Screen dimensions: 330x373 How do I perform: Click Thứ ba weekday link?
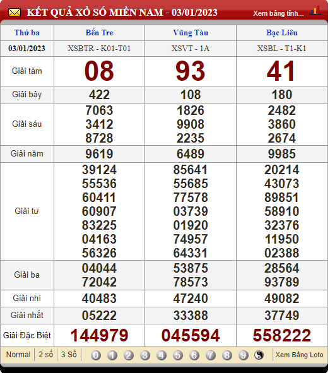[27, 33]
